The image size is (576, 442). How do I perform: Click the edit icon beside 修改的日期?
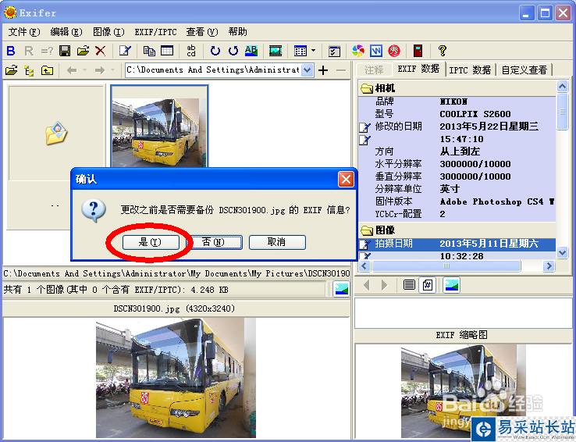click(x=364, y=127)
